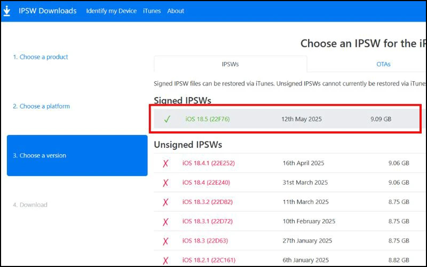
Task: Click the IPSW Downloads site title
Action: tap(48, 11)
